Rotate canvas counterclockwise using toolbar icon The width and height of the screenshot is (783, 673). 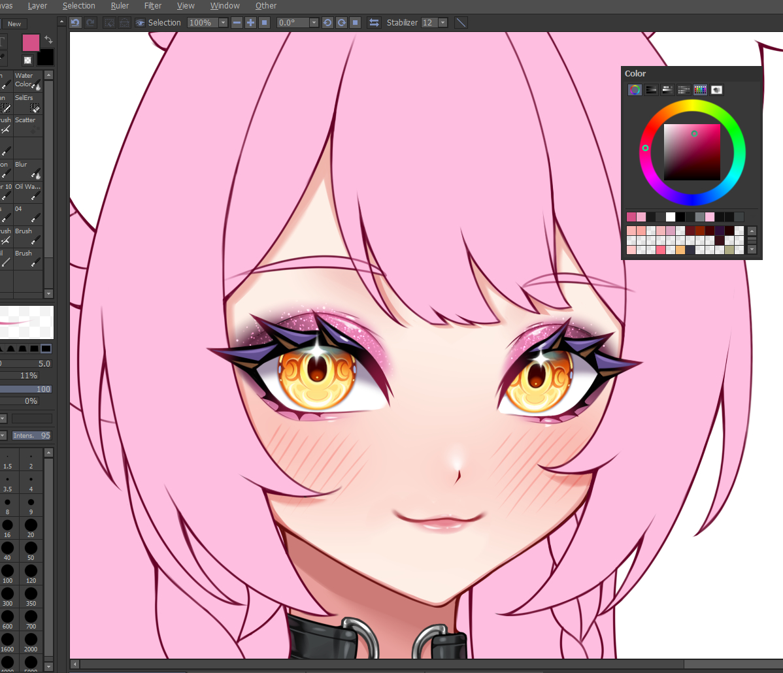[x=327, y=23]
